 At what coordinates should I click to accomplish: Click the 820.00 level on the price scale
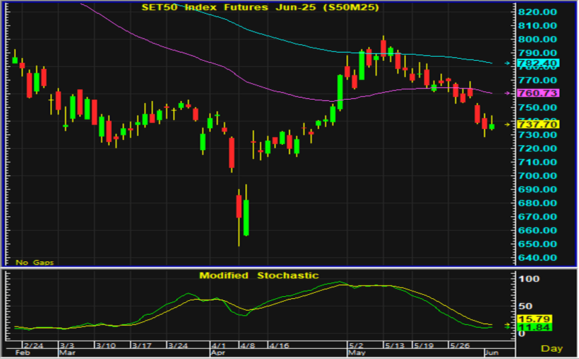click(x=537, y=12)
